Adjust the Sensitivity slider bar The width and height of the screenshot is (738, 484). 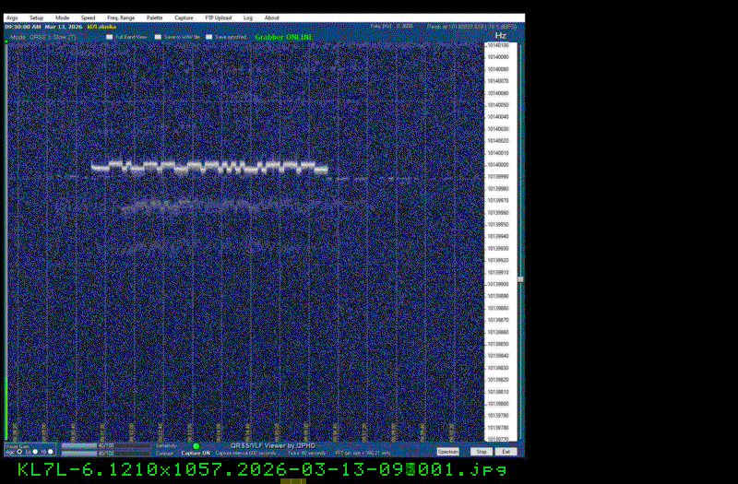coord(105,446)
